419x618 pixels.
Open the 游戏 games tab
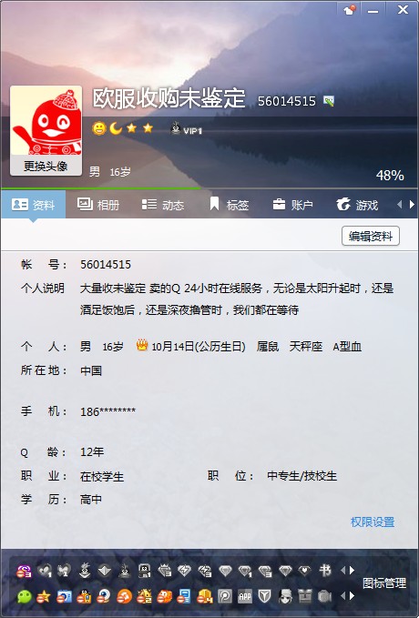[x=357, y=205]
